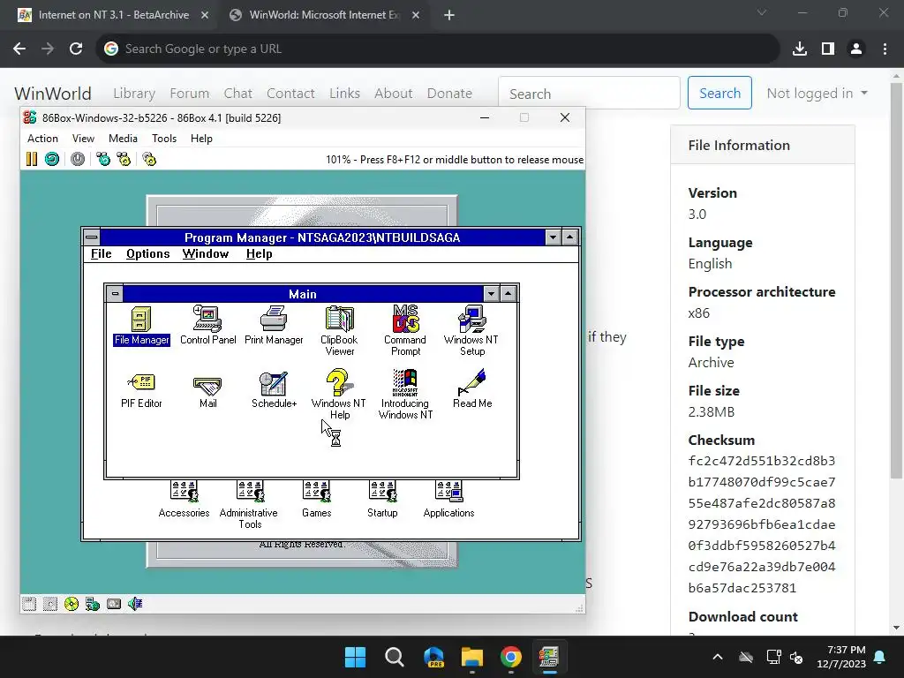Maximize Program Manager with its up arrow
This screenshot has width=904, height=678.
pyautogui.click(x=570, y=237)
